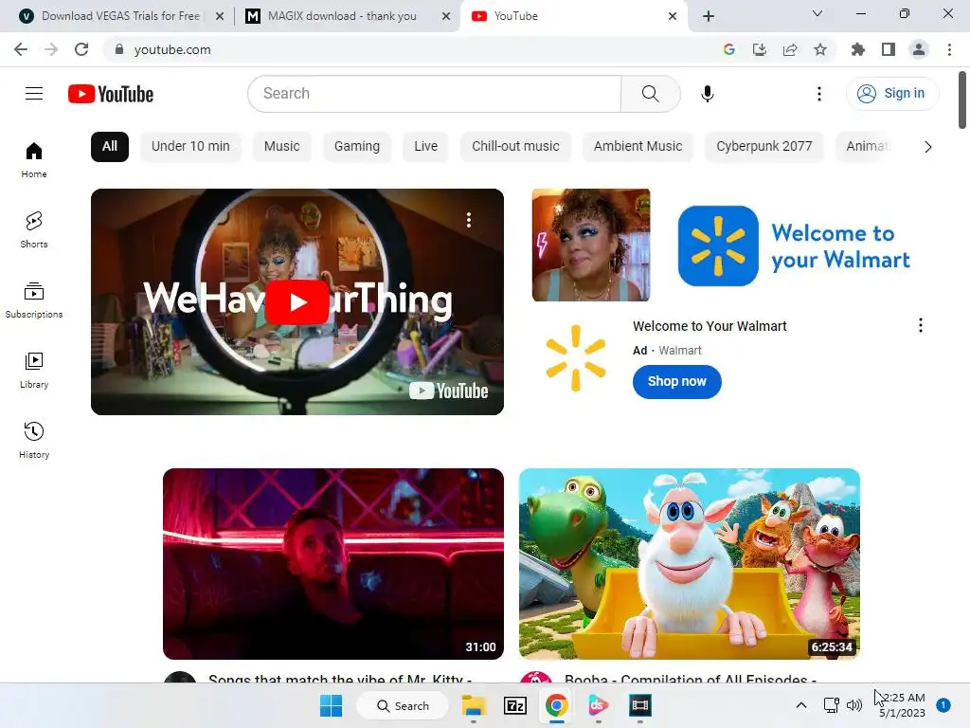This screenshot has width=970, height=728.
Task: Open YouTube settings three-dot menu
Action: coord(819,94)
